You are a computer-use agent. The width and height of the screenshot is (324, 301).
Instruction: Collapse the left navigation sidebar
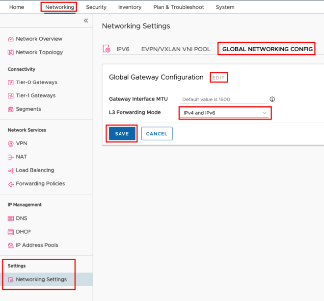pyautogui.click(x=86, y=21)
